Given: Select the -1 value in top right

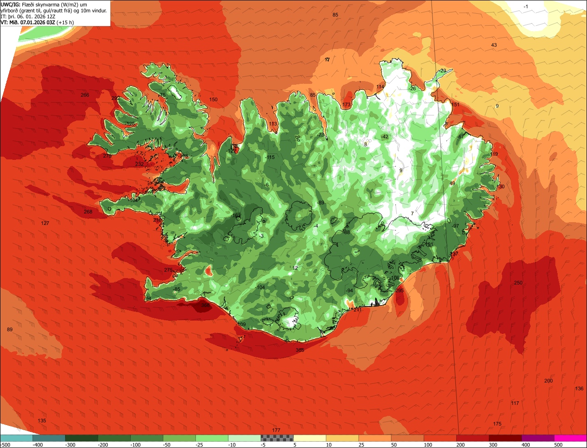Looking at the screenshot, I should pyautogui.click(x=526, y=6).
